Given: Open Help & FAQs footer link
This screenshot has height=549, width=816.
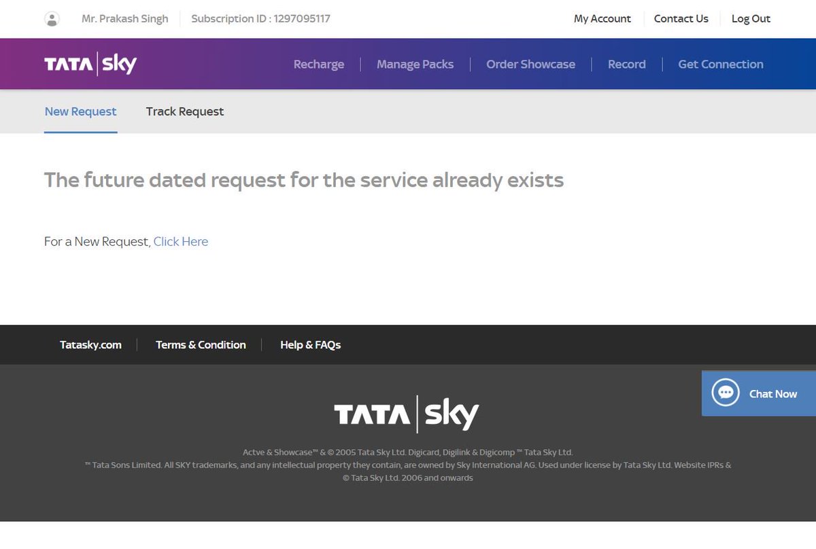Looking at the screenshot, I should 311,345.
